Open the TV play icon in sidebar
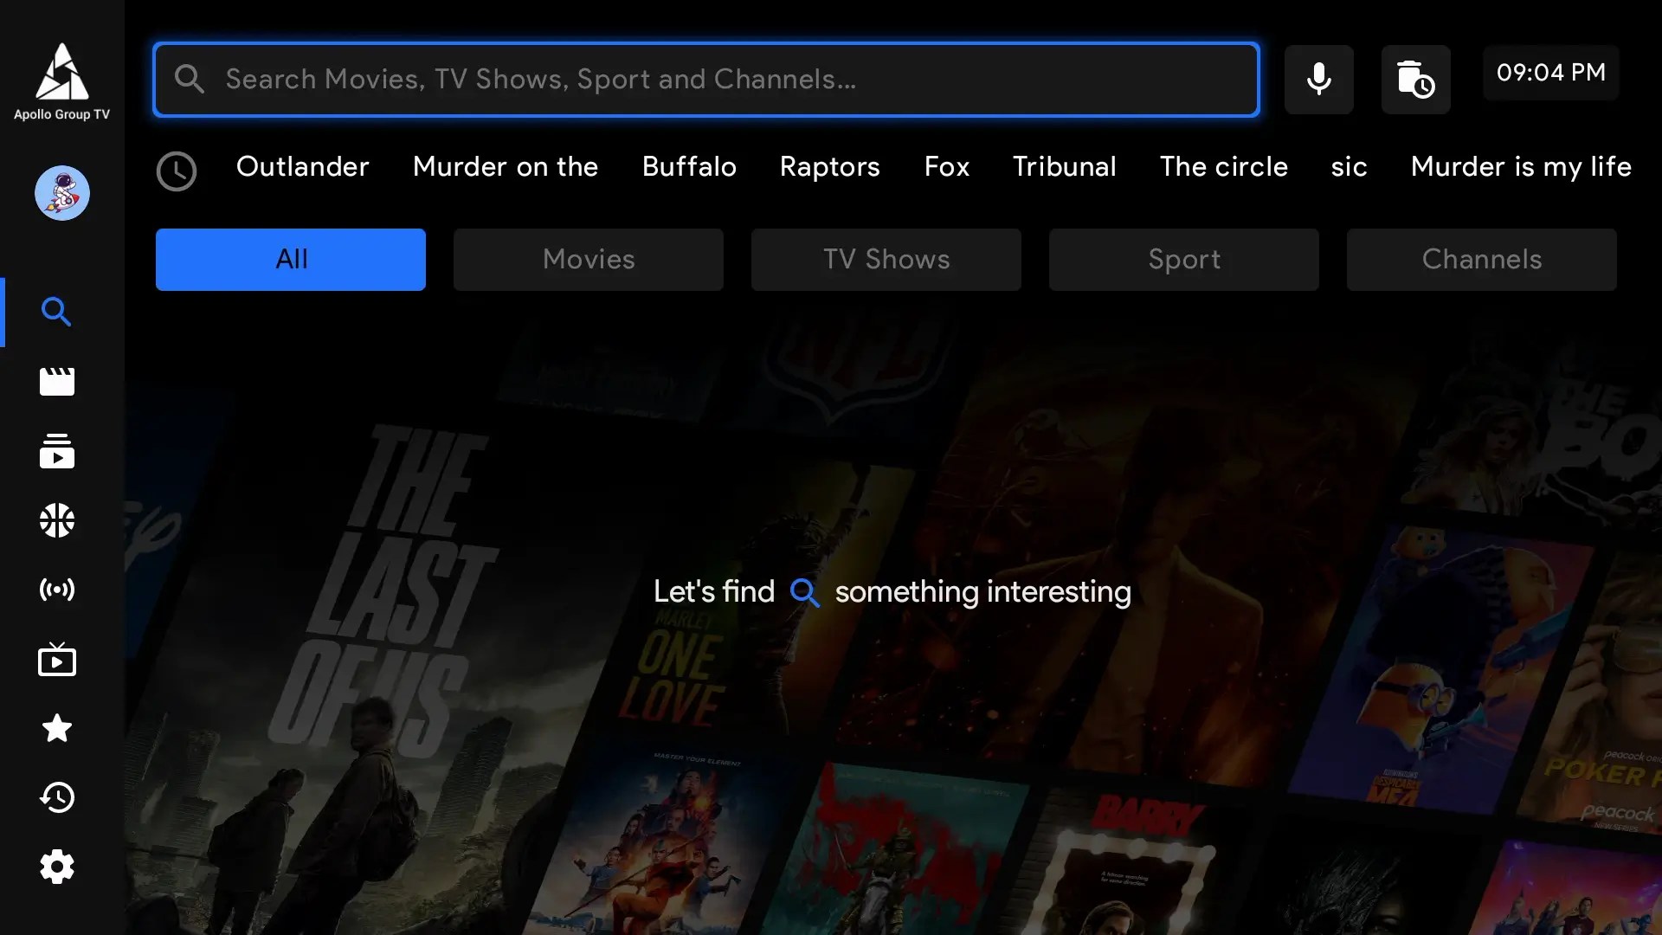 (57, 660)
